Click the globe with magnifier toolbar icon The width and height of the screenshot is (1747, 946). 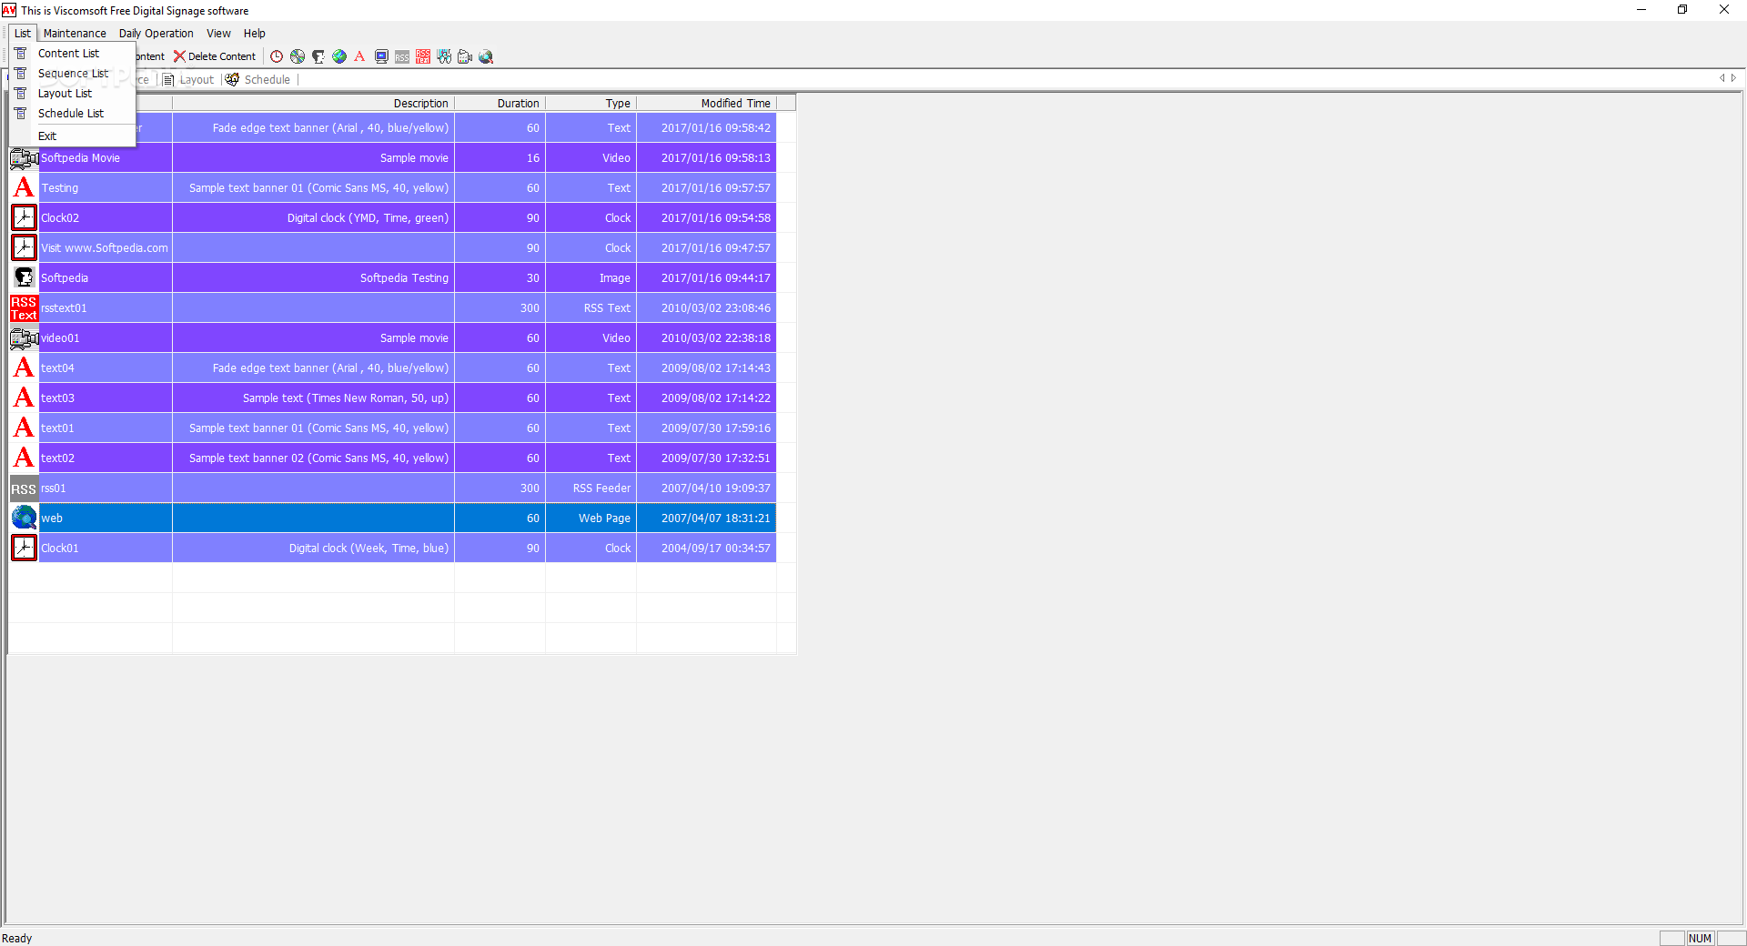[486, 56]
